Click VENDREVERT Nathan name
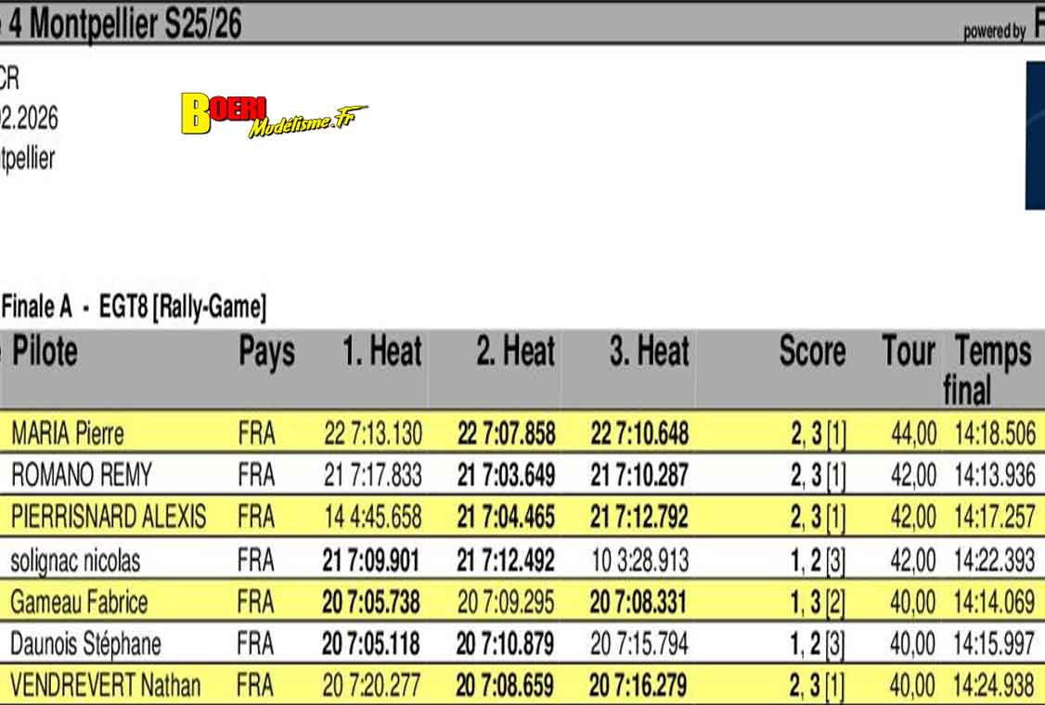The height and width of the screenshot is (705, 1045). (x=105, y=686)
